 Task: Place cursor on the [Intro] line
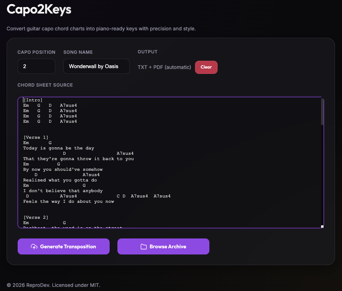[33, 100]
